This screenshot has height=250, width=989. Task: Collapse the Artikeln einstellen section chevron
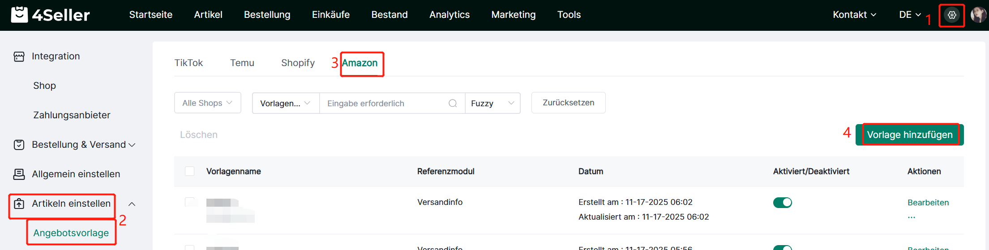point(132,204)
